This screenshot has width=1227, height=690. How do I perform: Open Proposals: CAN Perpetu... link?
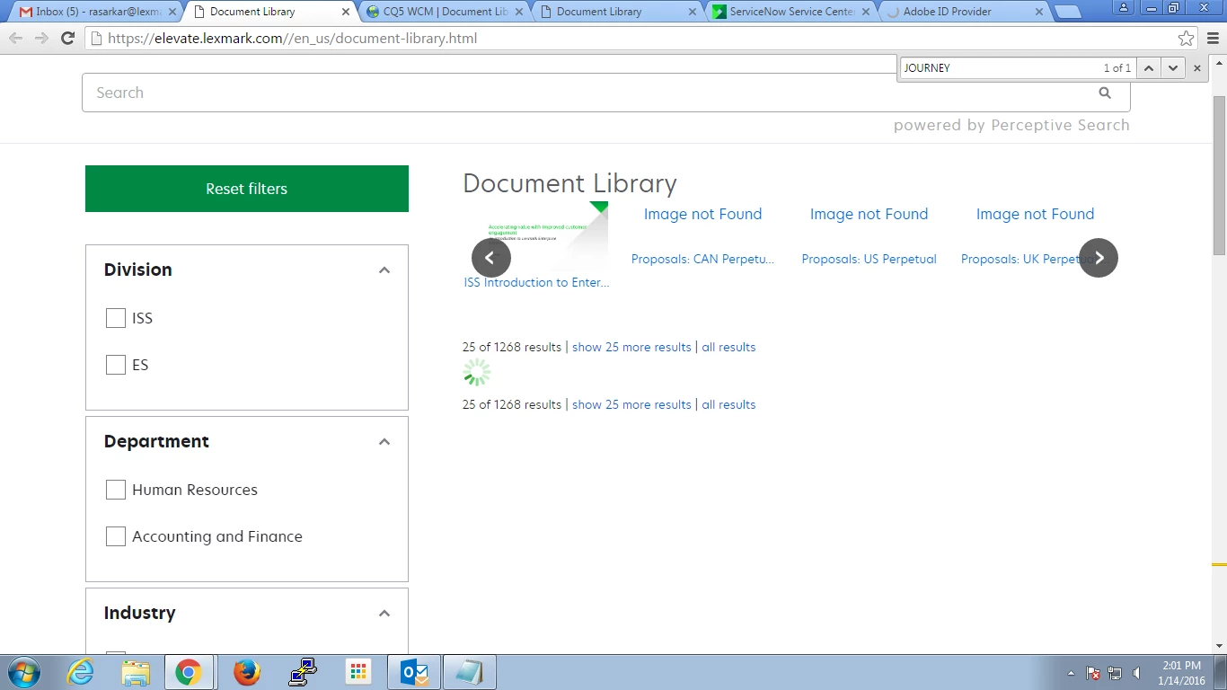pyautogui.click(x=702, y=259)
